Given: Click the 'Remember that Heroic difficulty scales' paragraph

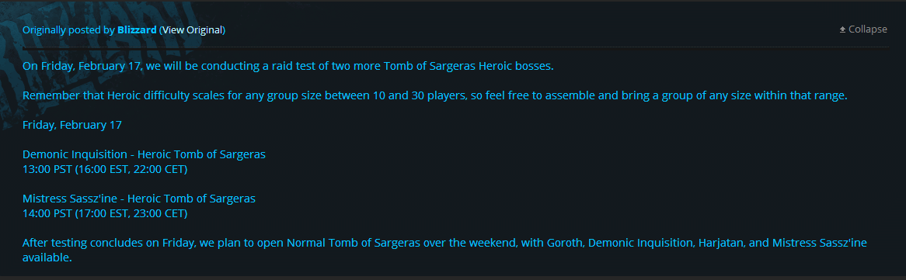Looking at the screenshot, I should (434, 96).
